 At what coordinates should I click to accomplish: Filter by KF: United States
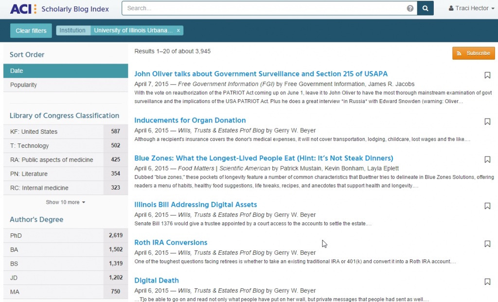(x=66, y=131)
